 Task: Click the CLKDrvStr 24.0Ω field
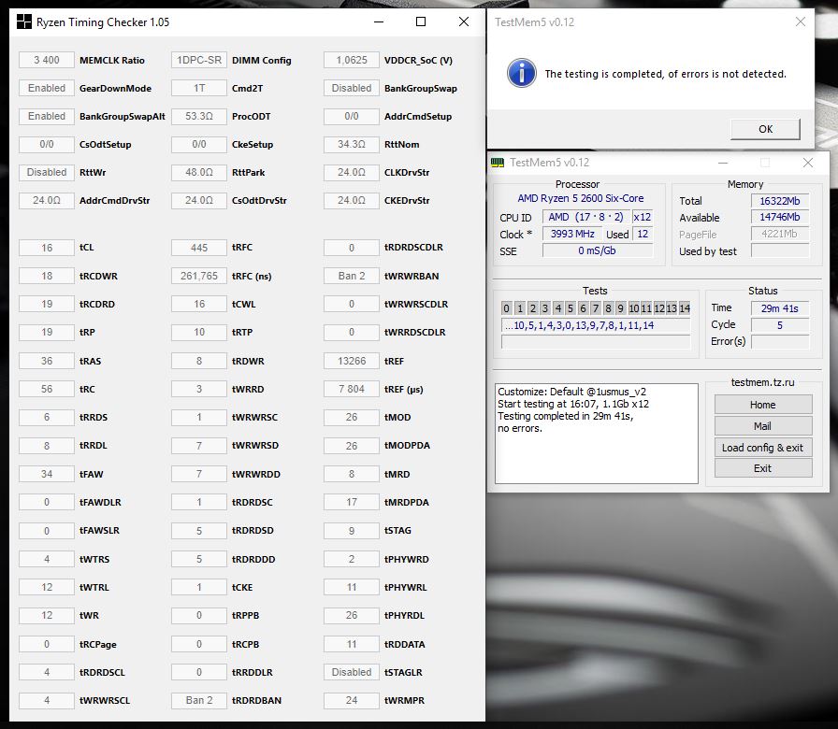351,172
